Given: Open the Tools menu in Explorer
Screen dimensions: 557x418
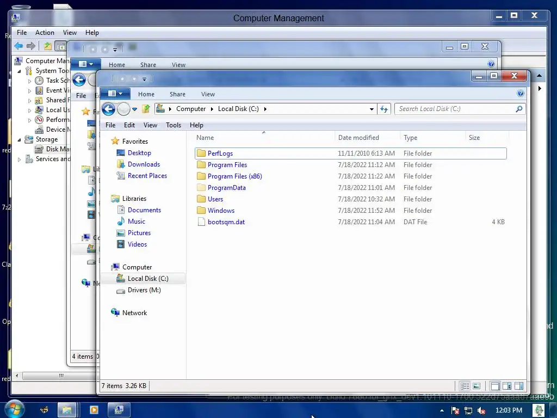Looking at the screenshot, I should coord(174,125).
